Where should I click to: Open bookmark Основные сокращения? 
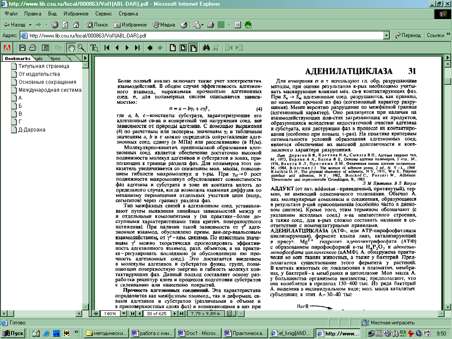47,82
